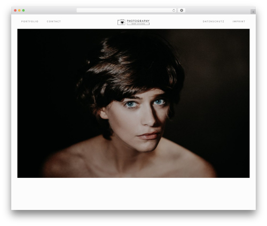Open the Contact page link
This screenshot has width=267, height=226.
pyautogui.click(x=54, y=21)
